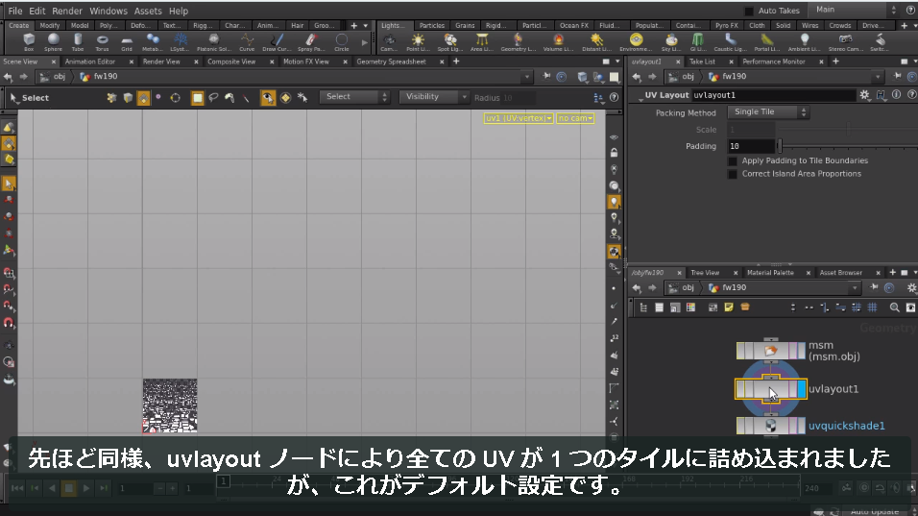
Task: Add a Sky Light from shelf
Action: 671,41
